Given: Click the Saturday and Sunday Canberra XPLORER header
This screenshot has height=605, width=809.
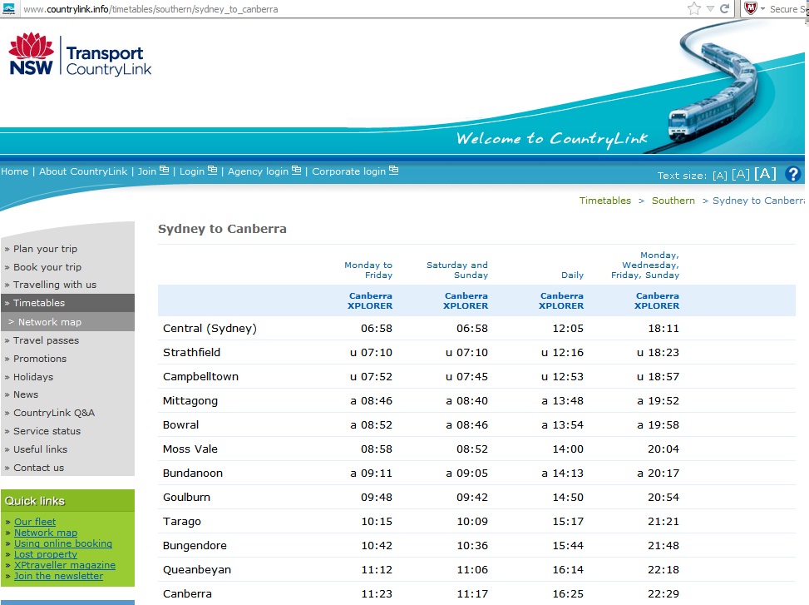Looking at the screenshot, I should click(x=466, y=300).
